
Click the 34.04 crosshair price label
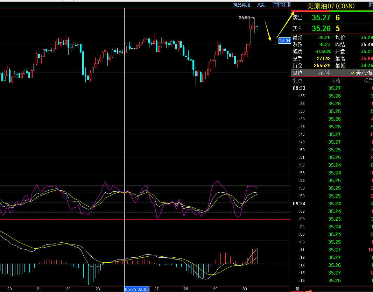284,41
